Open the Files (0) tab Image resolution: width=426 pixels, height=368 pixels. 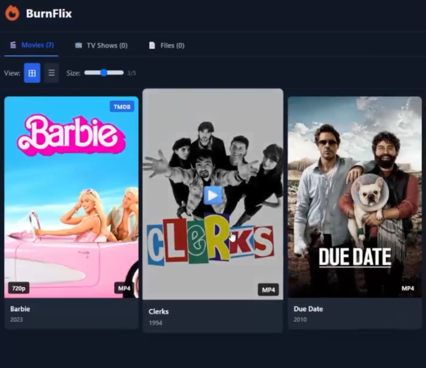167,45
